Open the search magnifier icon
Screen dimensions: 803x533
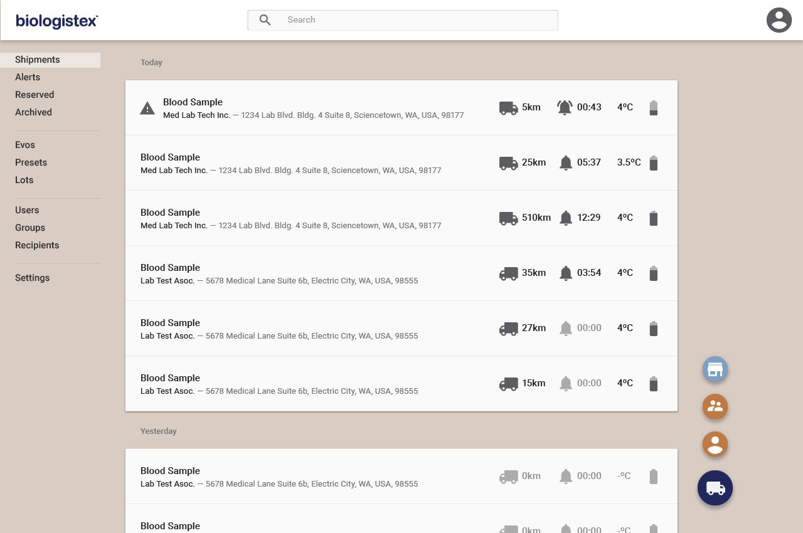[264, 19]
